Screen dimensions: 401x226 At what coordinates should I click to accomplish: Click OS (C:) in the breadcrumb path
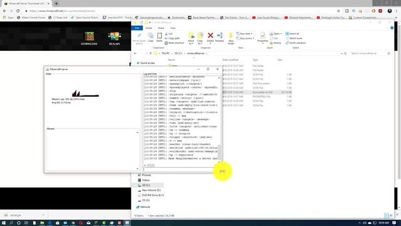point(178,53)
